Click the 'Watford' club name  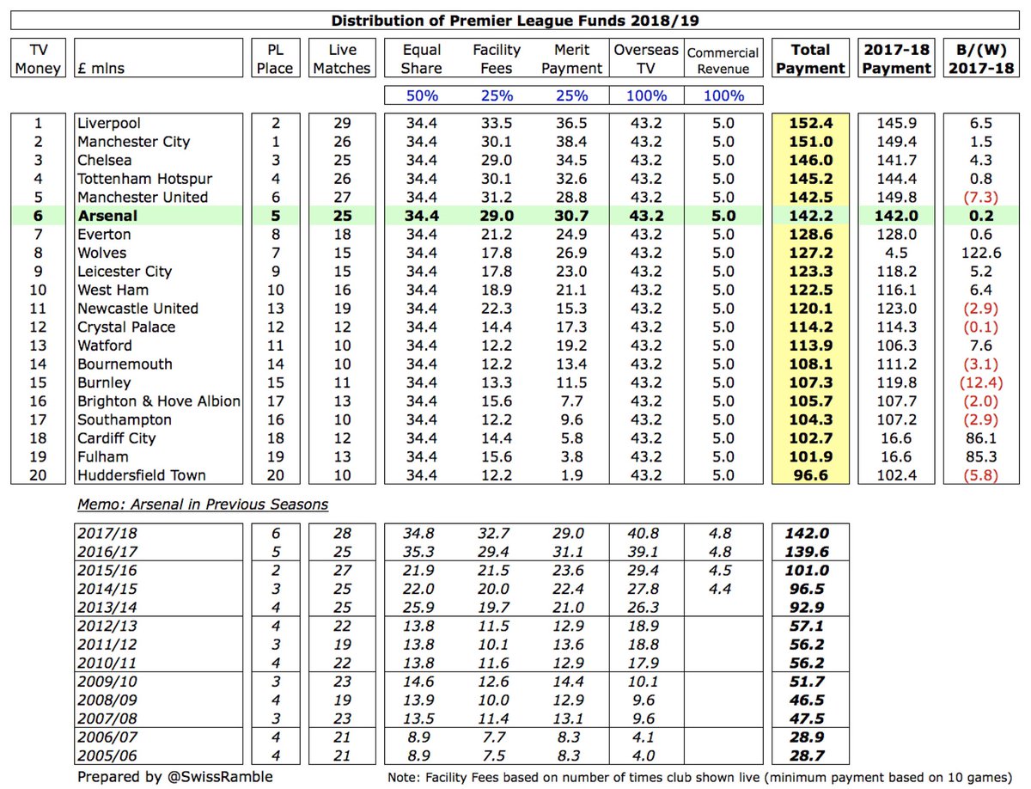pyautogui.click(x=104, y=346)
